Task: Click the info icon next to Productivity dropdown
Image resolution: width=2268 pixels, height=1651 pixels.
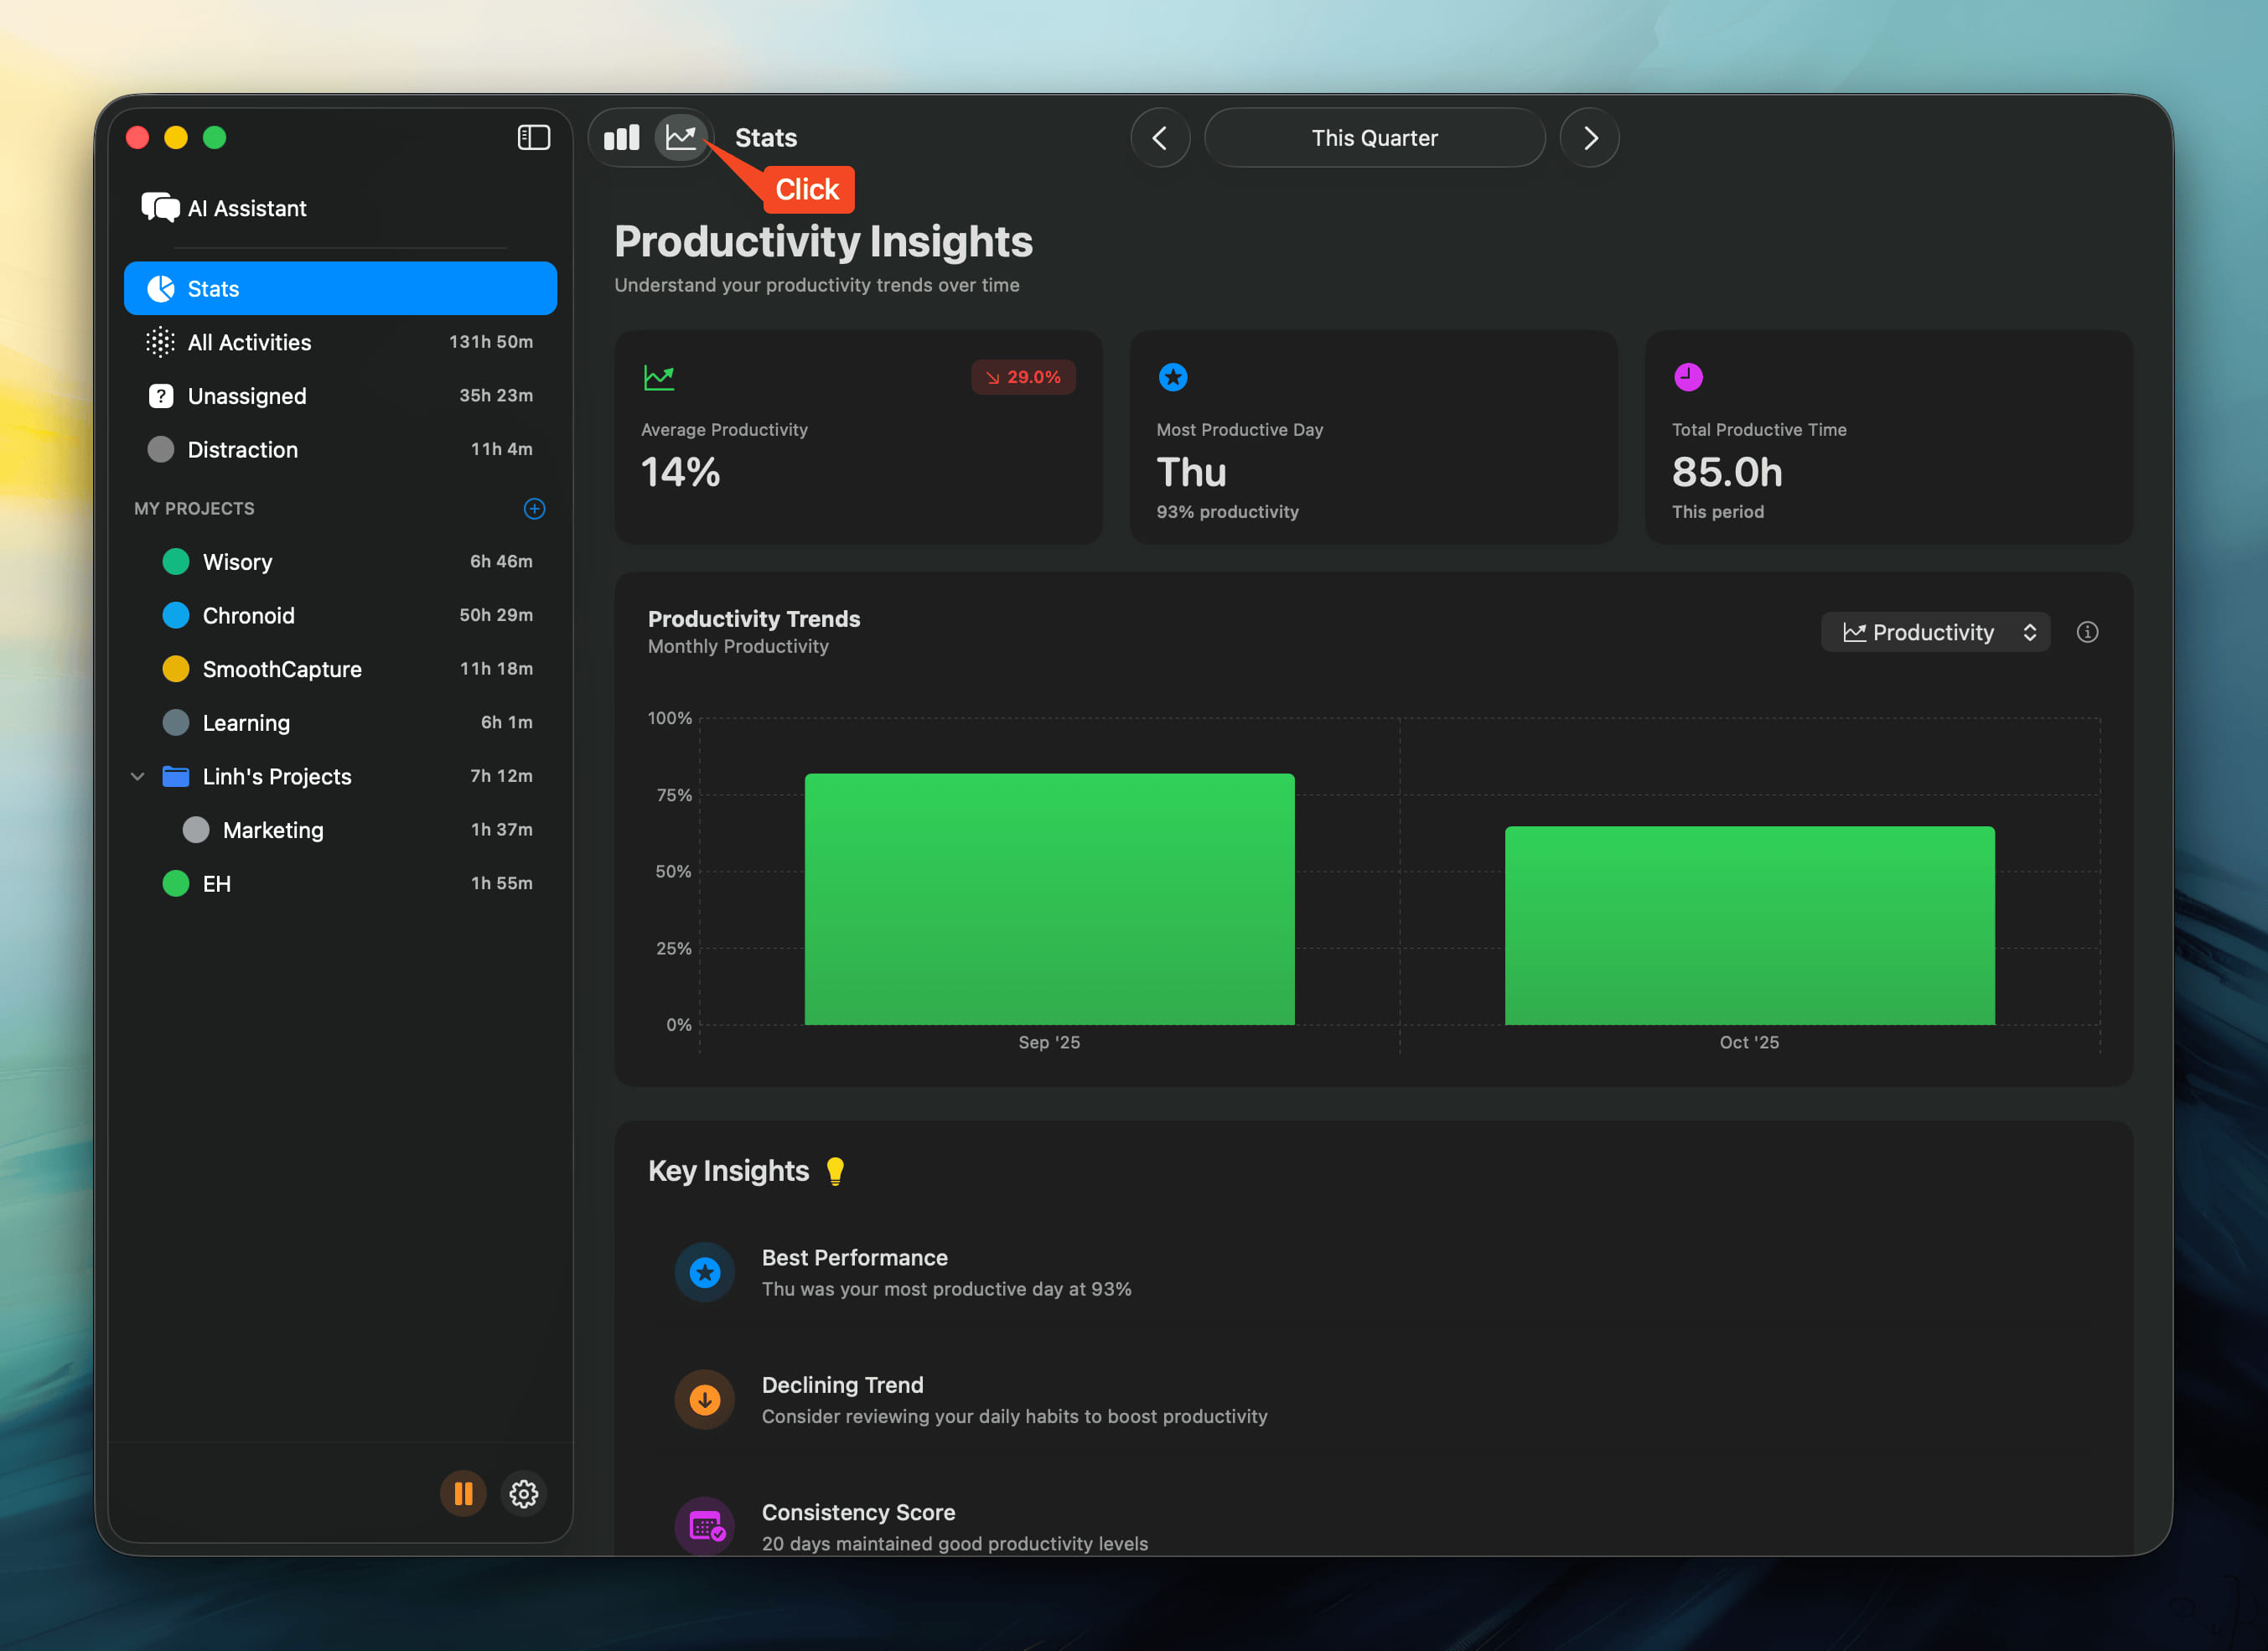Action: [x=2088, y=631]
